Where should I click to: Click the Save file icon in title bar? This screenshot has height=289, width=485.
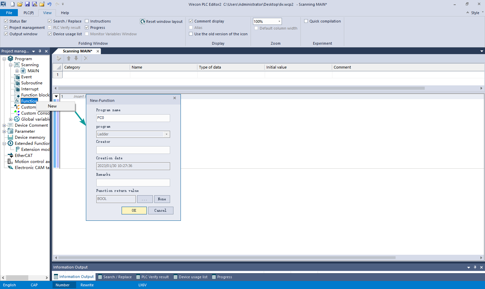[27, 4]
